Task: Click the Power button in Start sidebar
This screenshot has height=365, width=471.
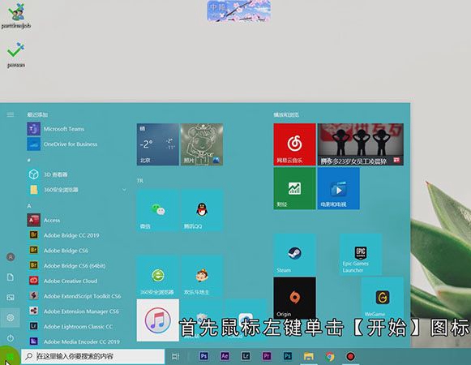Action: tap(11, 338)
